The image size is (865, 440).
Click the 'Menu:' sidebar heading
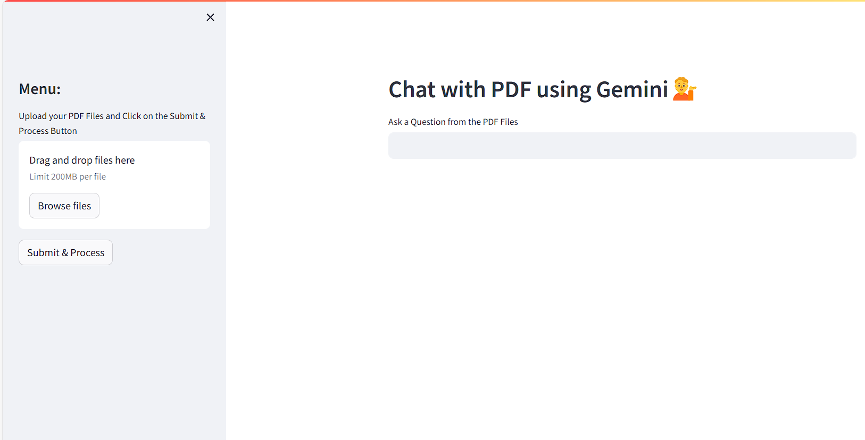(x=40, y=89)
